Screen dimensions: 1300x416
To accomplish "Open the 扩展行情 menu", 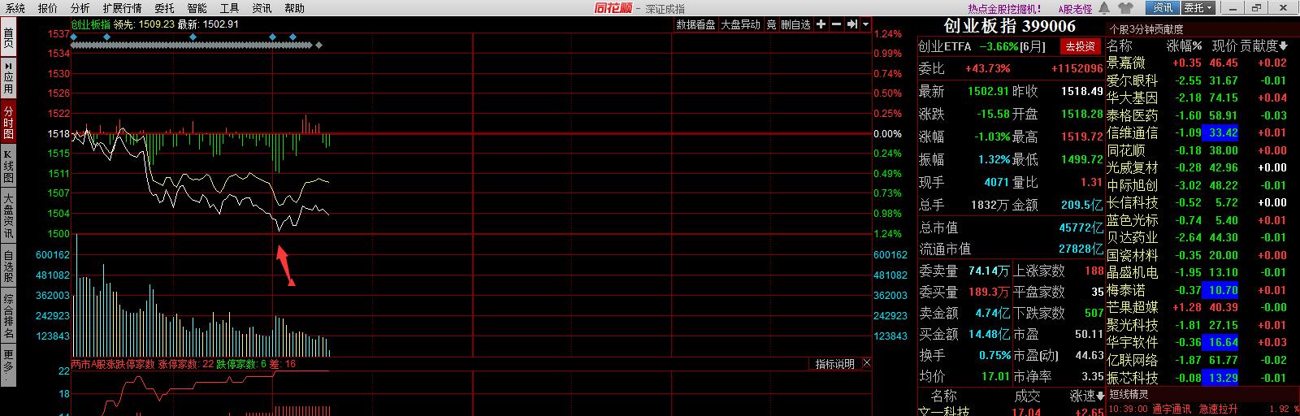I will (122, 8).
